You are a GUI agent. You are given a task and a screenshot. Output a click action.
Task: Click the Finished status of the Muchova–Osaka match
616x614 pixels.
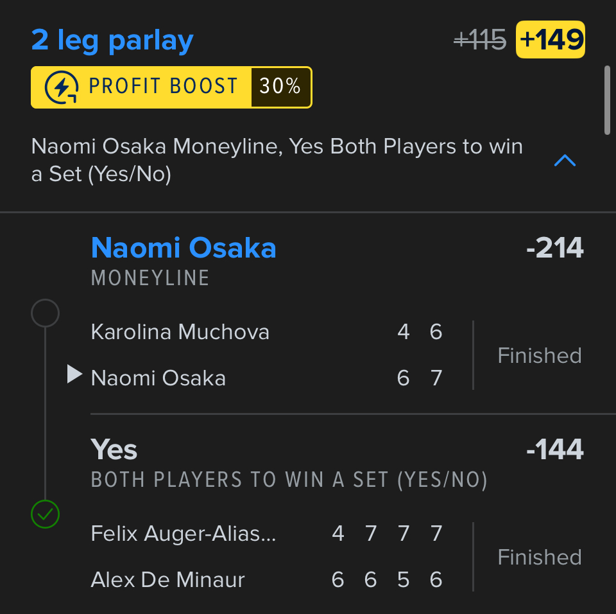click(539, 355)
